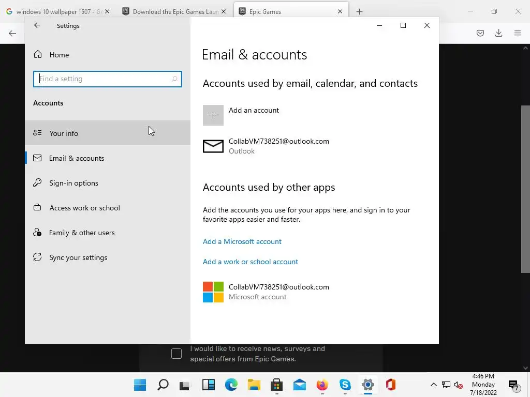Open the Mail app from the taskbar
The image size is (530, 397).
pos(300,385)
